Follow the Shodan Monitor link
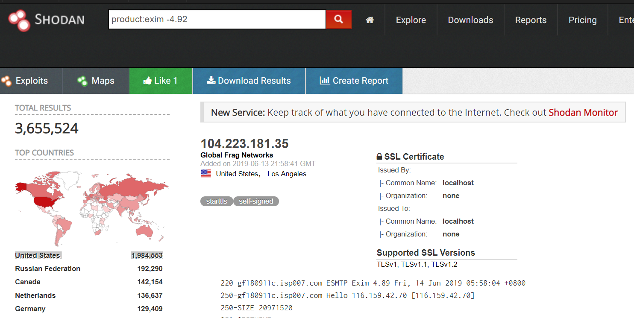Screen dimensions: 634x318 pyautogui.click(x=583, y=113)
